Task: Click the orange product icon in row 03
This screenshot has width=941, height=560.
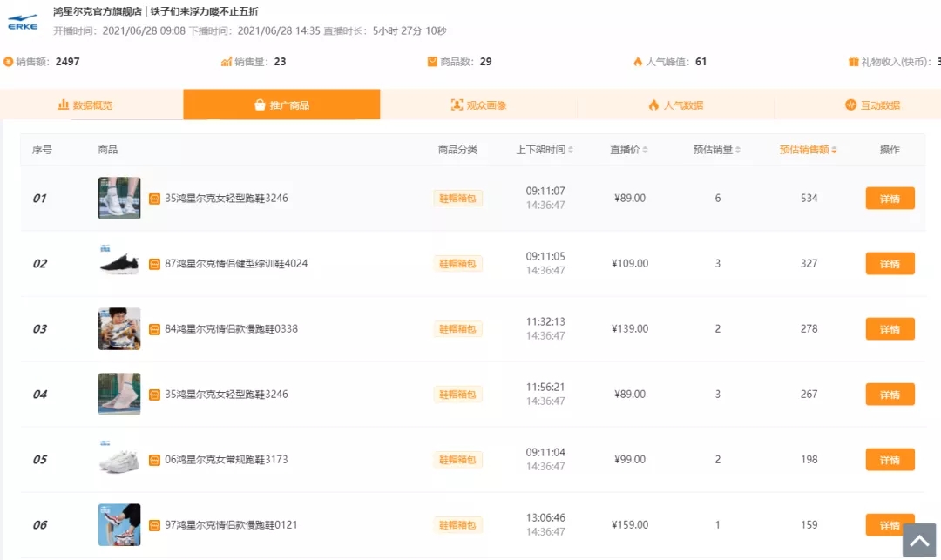Action: pyautogui.click(x=154, y=329)
